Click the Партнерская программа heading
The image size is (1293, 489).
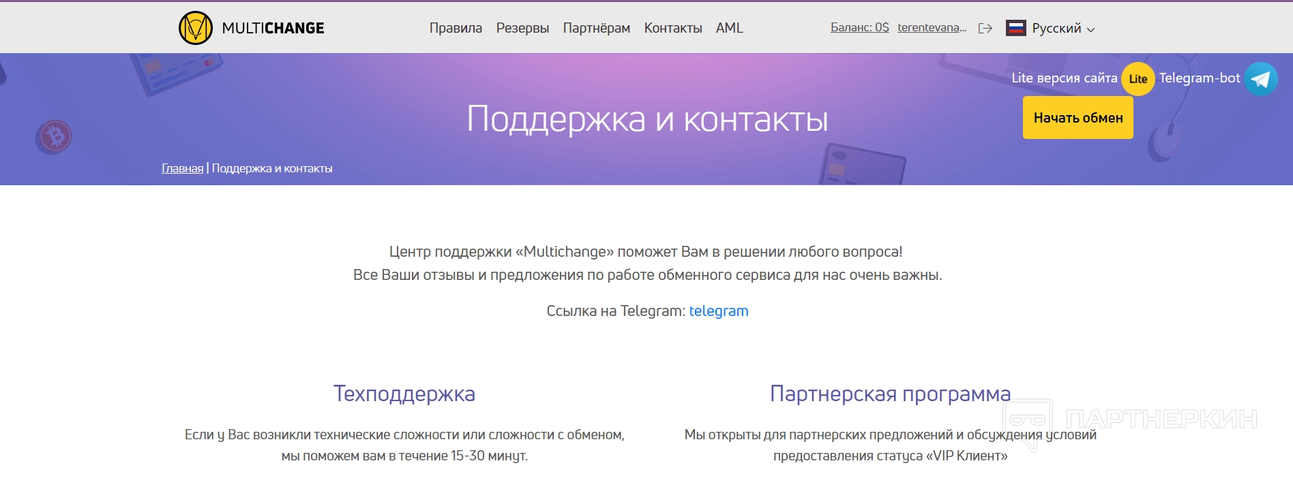tap(890, 394)
